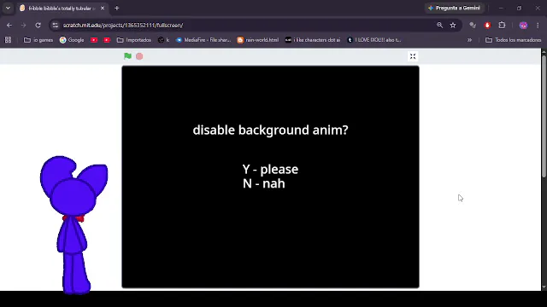Show hidden bookmarks with double chevron
Image resolution: width=547 pixels, height=307 pixels.
[469, 40]
